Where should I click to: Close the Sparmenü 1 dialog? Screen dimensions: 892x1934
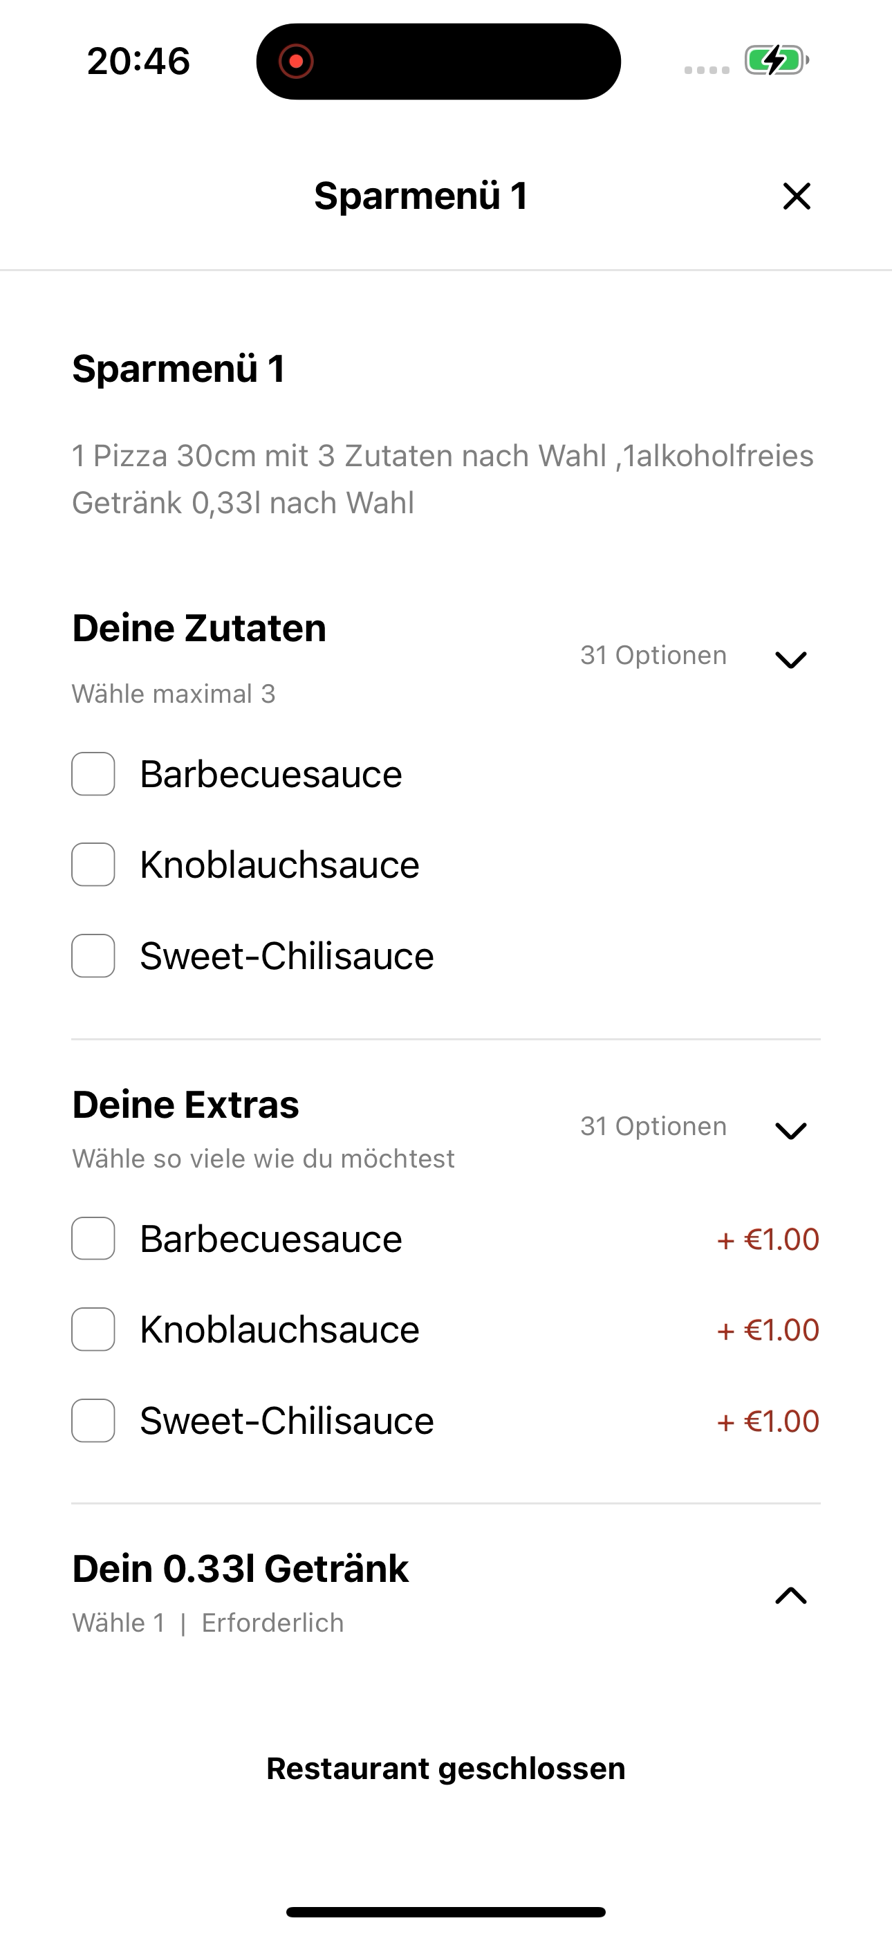[x=797, y=196]
